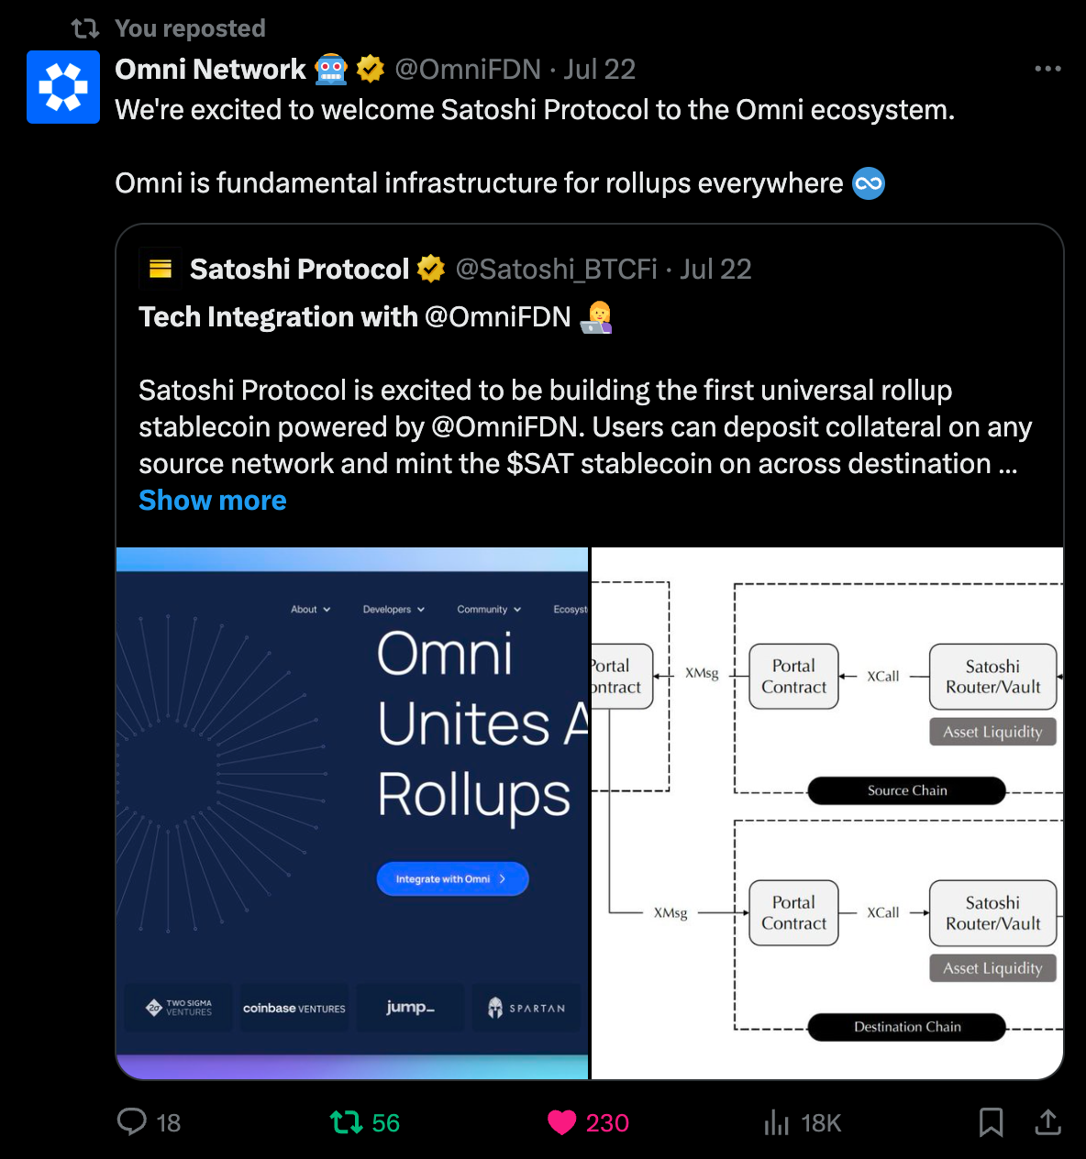Open Omni Unites Rollups image
The image size is (1086, 1159).
coord(352,813)
